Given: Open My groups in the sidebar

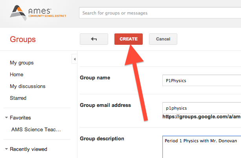Looking at the screenshot, I should pyautogui.click(x=22, y=63).
